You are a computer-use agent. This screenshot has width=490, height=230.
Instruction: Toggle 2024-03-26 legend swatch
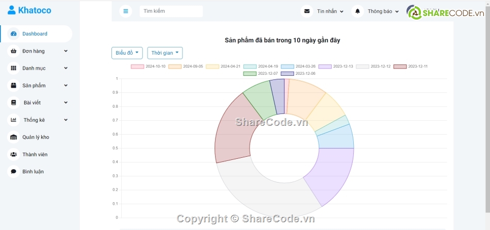pos(287,67)
